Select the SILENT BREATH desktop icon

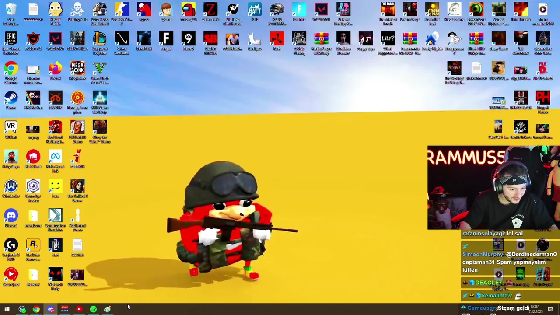[210, 43]
